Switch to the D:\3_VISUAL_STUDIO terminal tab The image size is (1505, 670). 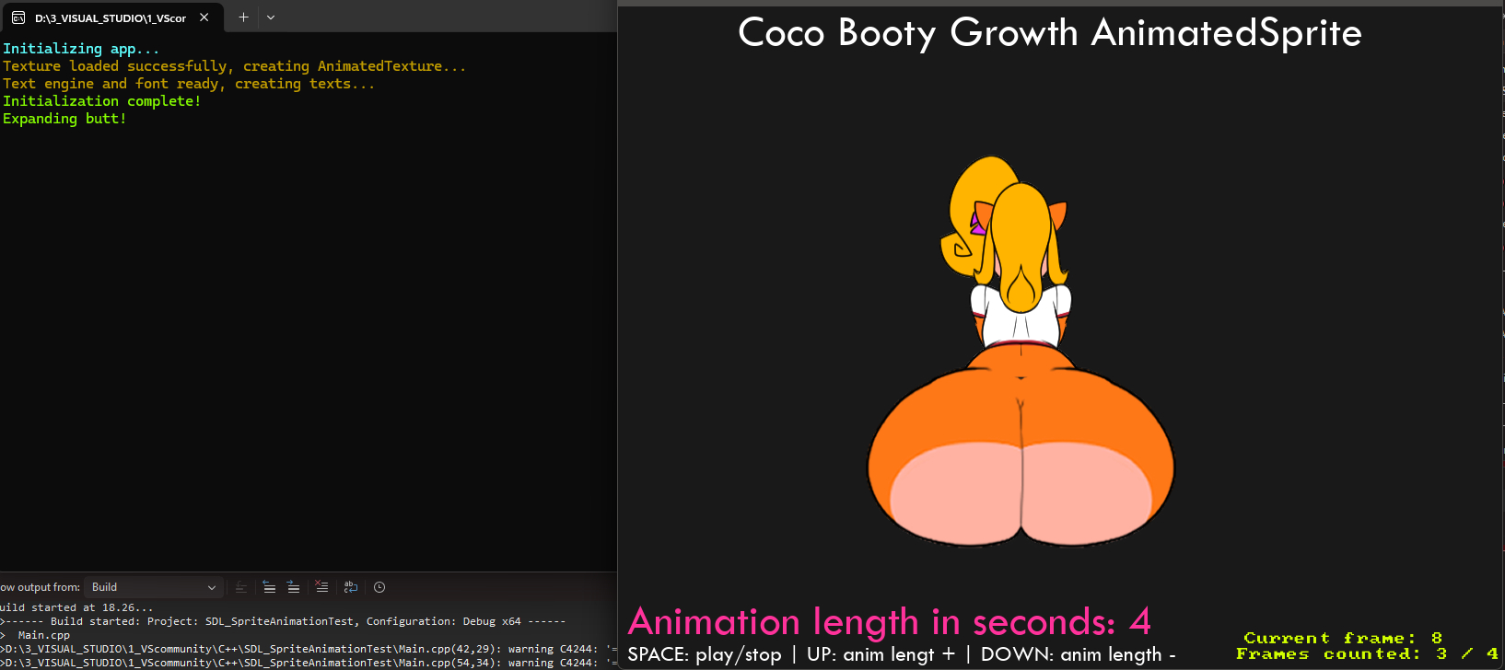click(x=111, y=17)
